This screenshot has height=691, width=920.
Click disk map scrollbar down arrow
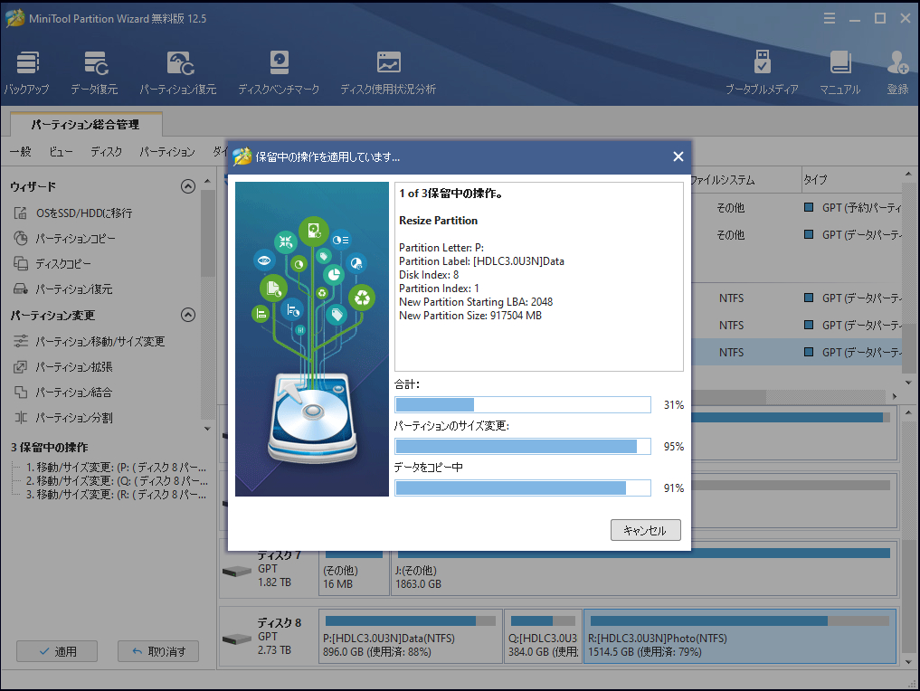pyautogui.click(x=908, y=662)
